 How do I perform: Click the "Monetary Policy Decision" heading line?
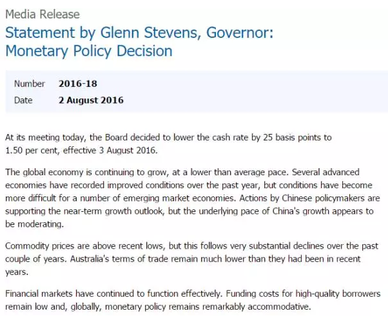point(89,51)
